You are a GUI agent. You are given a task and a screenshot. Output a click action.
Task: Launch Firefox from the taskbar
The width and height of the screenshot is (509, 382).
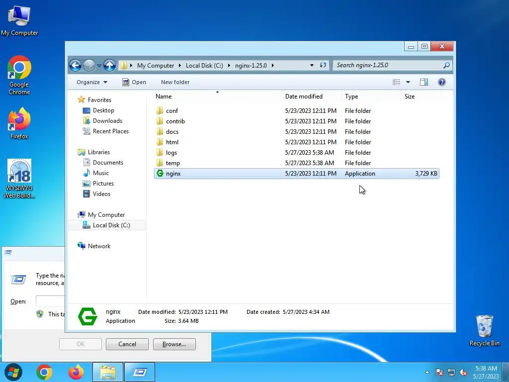76,372
